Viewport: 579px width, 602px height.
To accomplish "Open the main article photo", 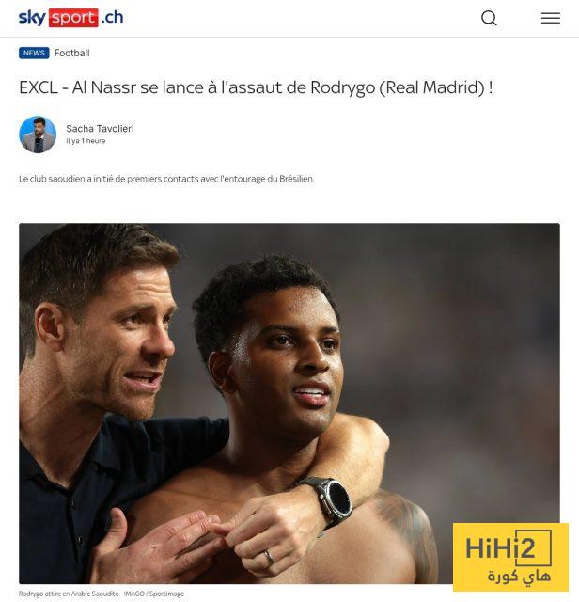I will point(289,404).
